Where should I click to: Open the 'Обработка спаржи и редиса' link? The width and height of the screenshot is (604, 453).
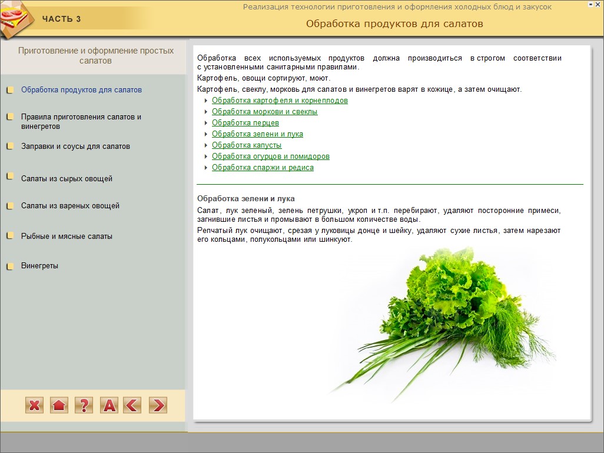[263, 168]
